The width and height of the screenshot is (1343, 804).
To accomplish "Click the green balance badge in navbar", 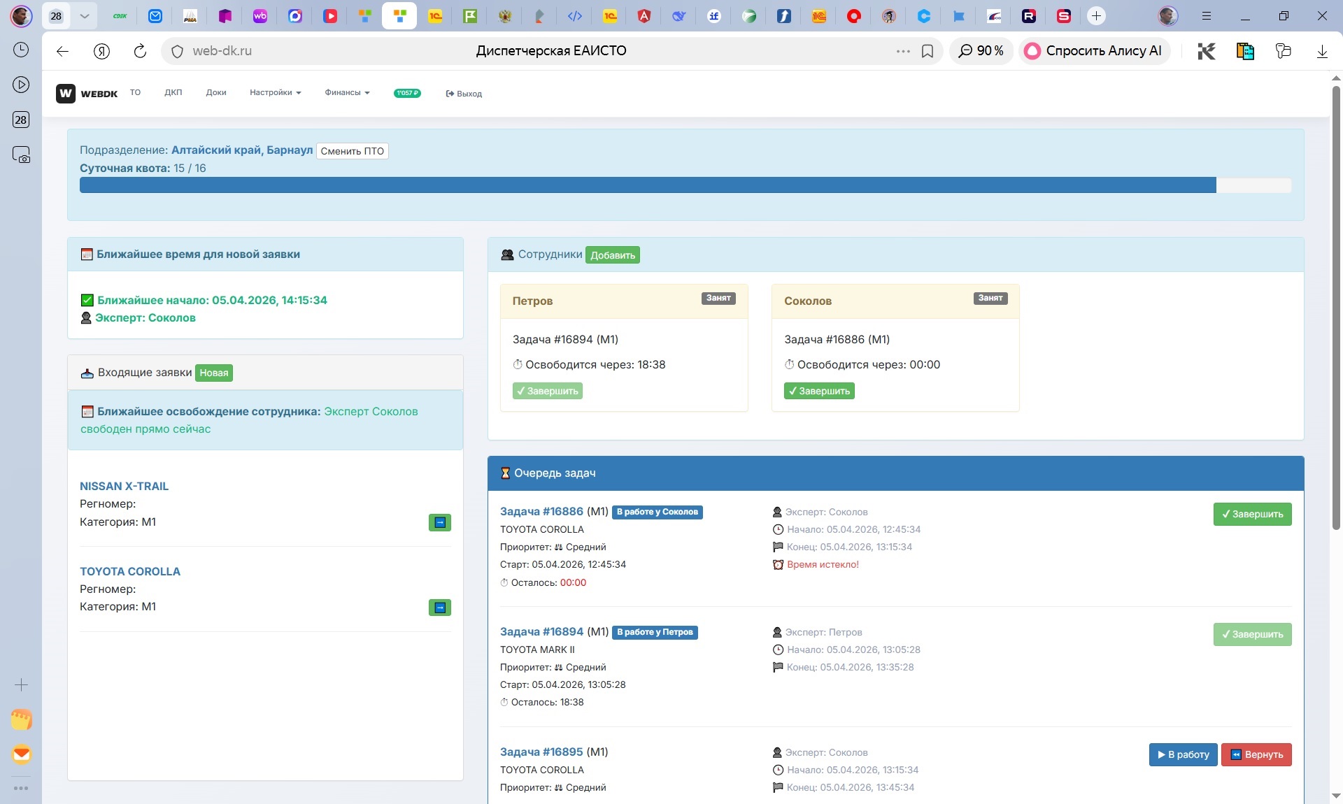I will tap(407, 93).
